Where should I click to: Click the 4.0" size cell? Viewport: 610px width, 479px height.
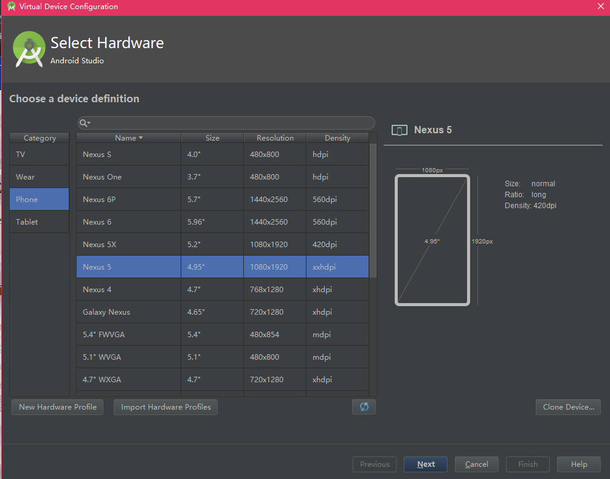[x=212, y=154]
